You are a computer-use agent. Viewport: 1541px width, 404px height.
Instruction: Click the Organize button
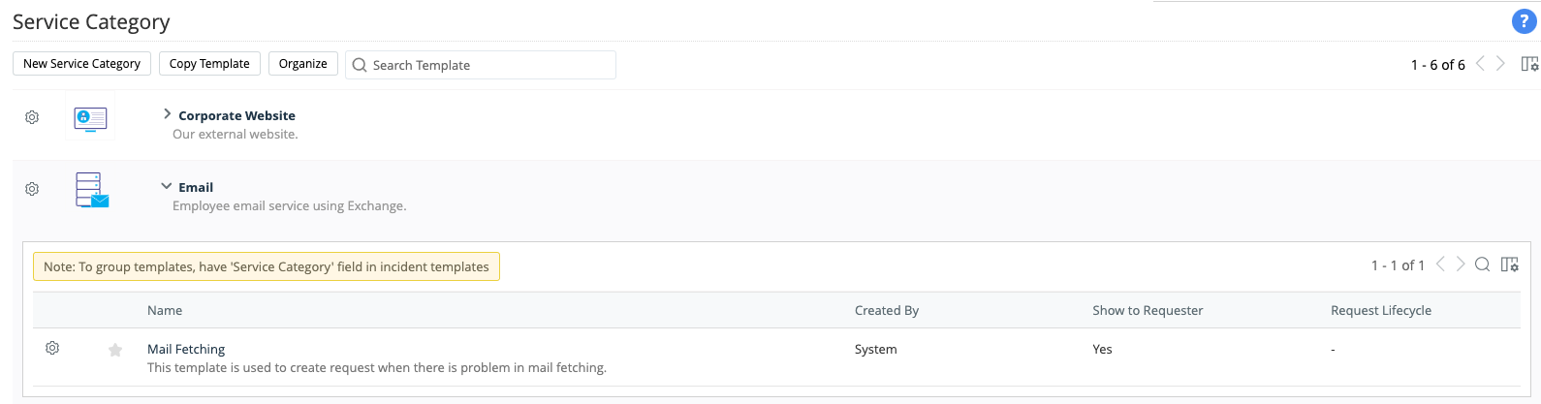[x=303, y=64]
